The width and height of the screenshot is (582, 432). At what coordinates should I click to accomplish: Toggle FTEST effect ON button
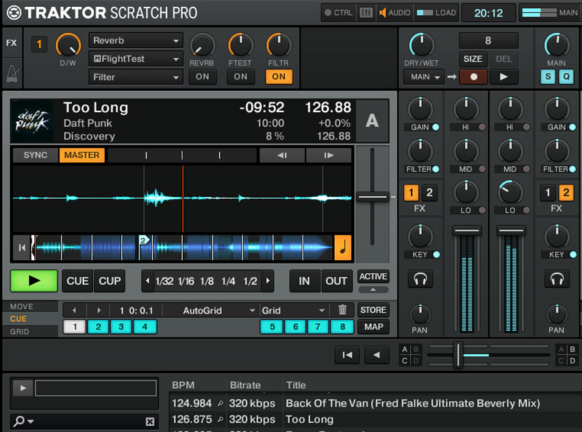point(240,77)
